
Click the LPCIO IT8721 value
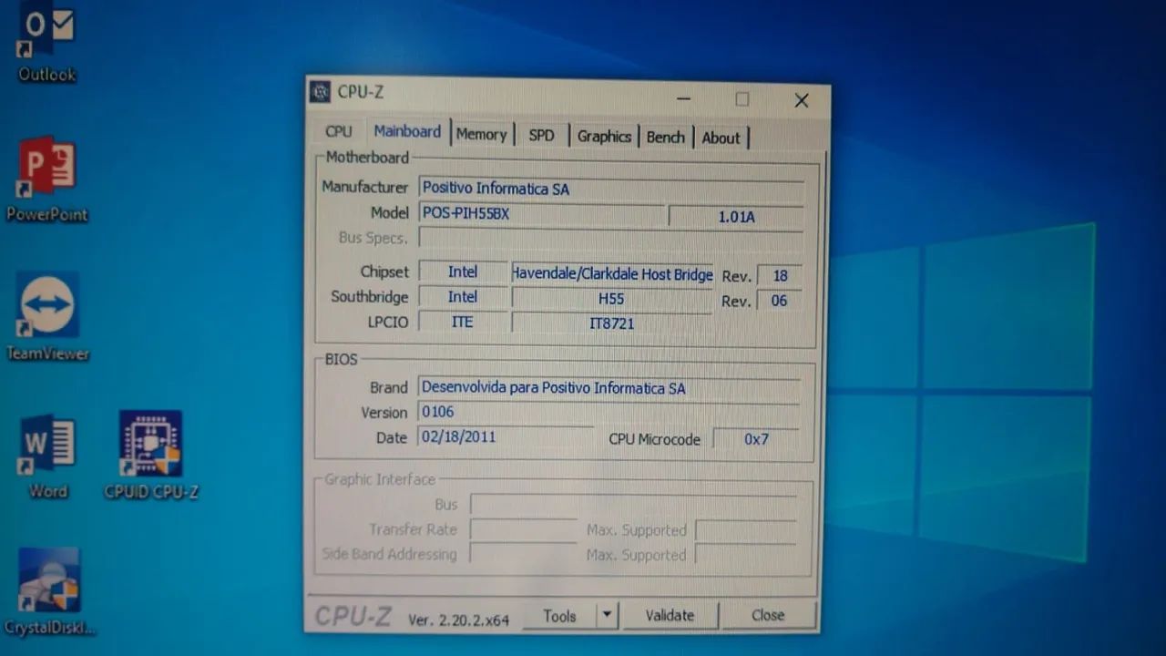click(611, 323)
